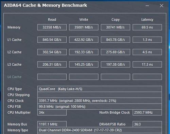The width and height of the screenshot is (170, 134).
Task: Click the Memory Copy 30741 MB/s field
Action: pos(116,27)
